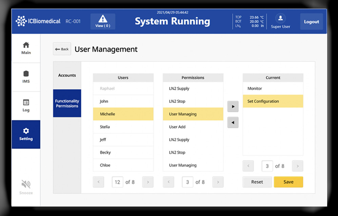Go to the Main home screen
This screenshot has height=216, width=338.
(26, 47)
